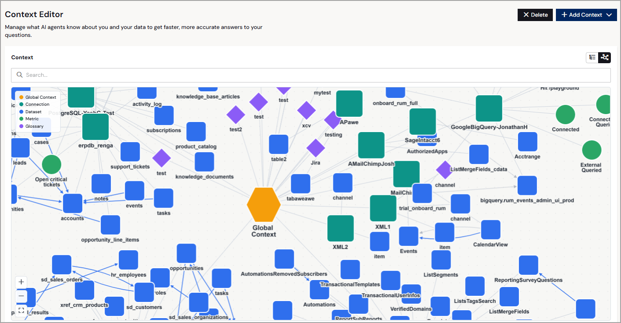
Task: Select the hr_employees dataset node
Action: click(x=128, y=260)
